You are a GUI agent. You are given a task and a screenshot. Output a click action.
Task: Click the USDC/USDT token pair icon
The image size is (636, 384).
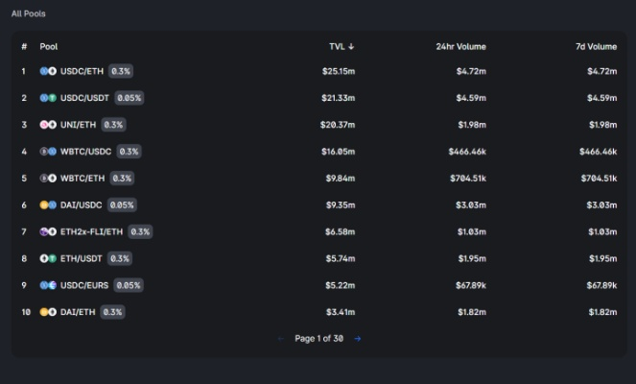pos(47,98)
